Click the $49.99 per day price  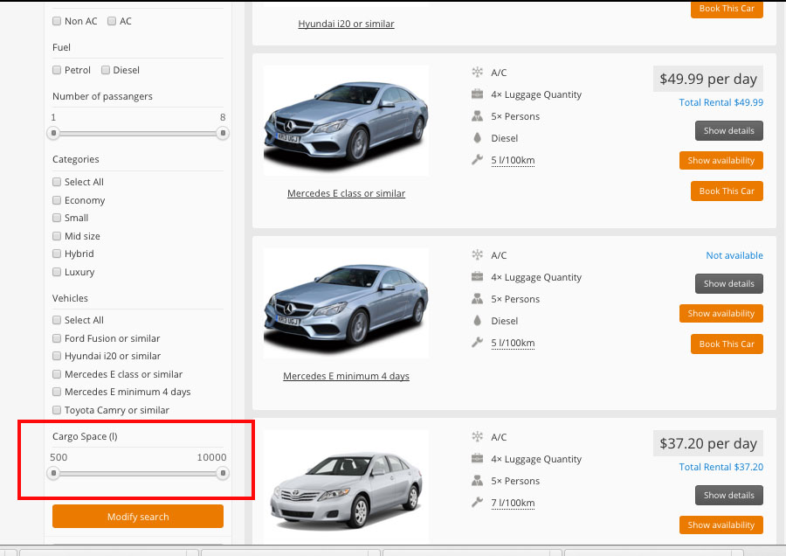[x=707, y=79]
